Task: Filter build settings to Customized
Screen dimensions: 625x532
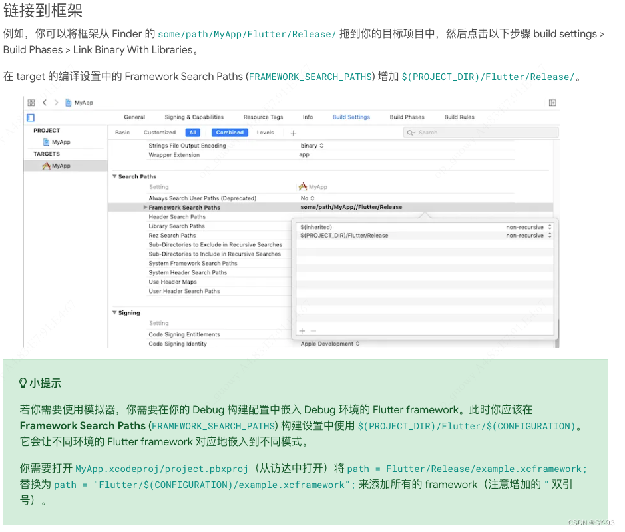Action: pos(160,133)
